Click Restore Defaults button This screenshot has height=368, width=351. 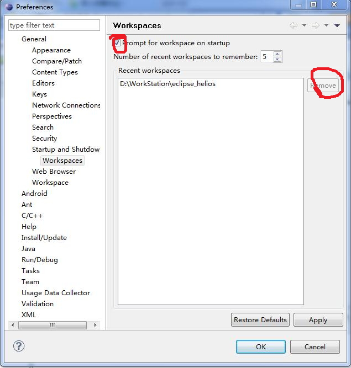tap(260, 319)
